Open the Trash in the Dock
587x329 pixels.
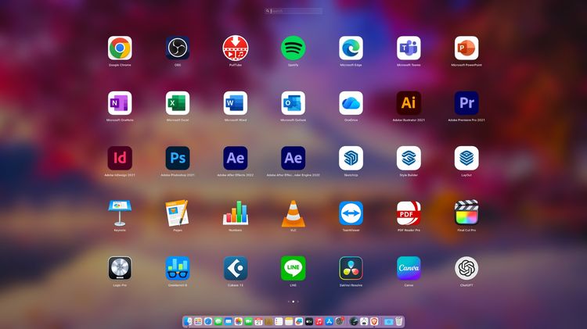[398, 321]
